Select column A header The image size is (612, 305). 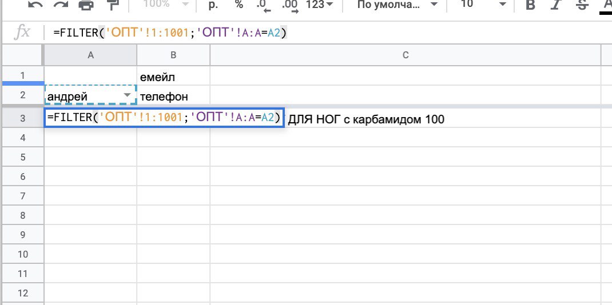click(90, 55)
